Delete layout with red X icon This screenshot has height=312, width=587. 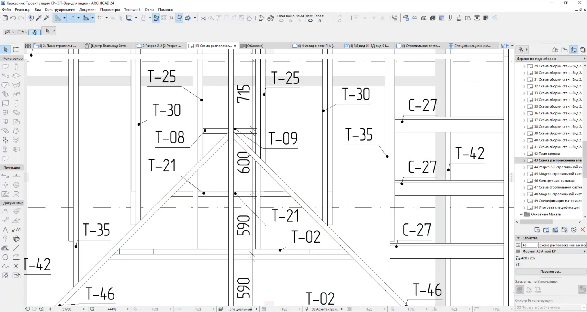tap(582, 230)
